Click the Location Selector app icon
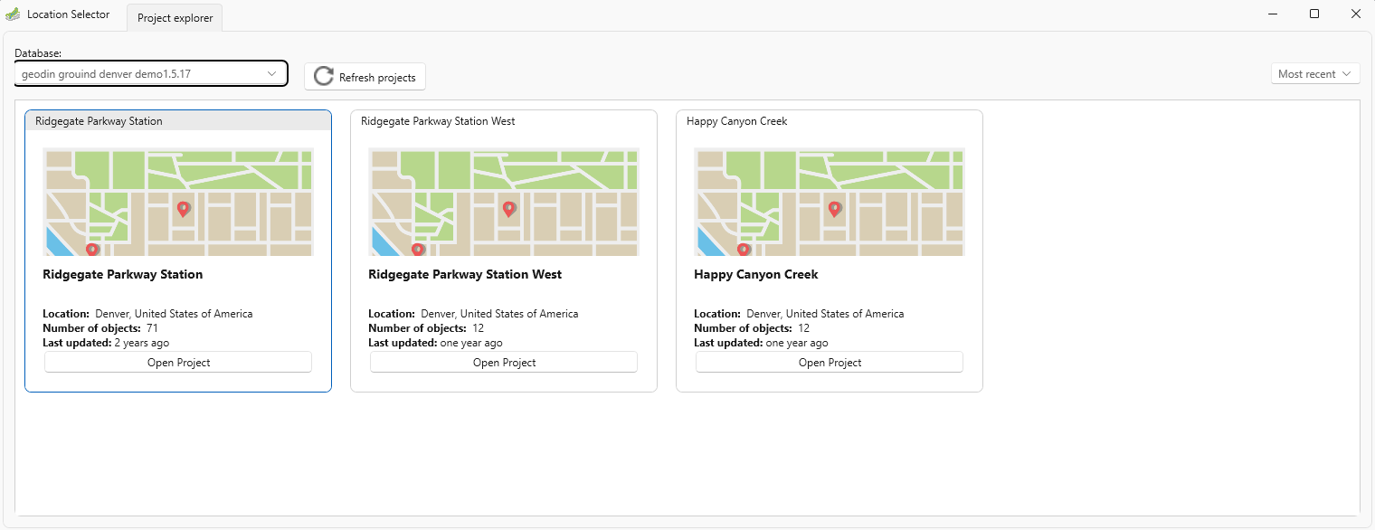Image resolution: width=1375 pixels, height=530 pixels. click(x=13, y=14)
